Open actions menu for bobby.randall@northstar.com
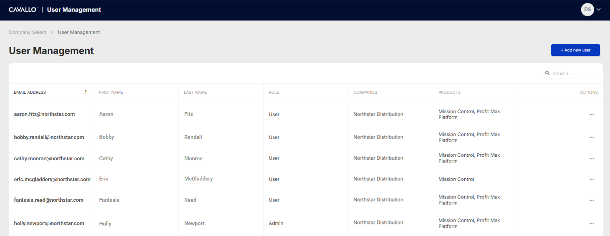The height and width of the screenshot is (236, 610). coord(592,138)
